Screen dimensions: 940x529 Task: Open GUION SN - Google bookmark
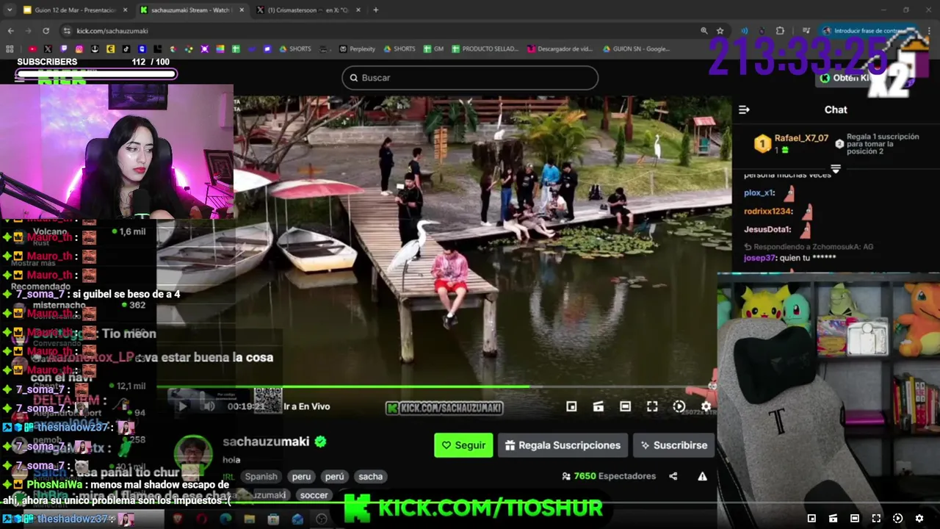(636, 49)
